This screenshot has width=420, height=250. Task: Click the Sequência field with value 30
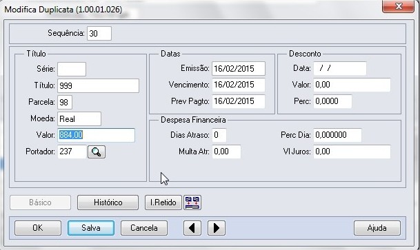(x=99, y=34)
